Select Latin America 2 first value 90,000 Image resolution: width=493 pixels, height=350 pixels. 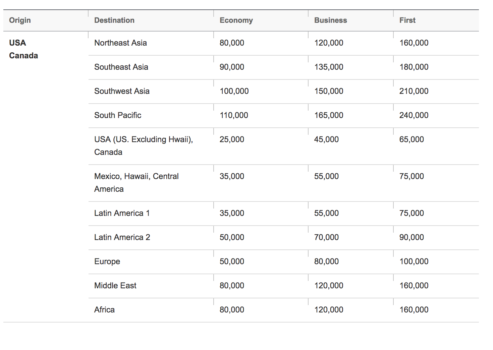tap(412, 237)
